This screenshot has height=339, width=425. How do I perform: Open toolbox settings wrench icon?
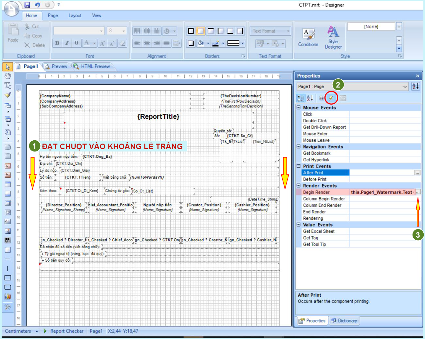pyautogui.click(x=8, y=307)
